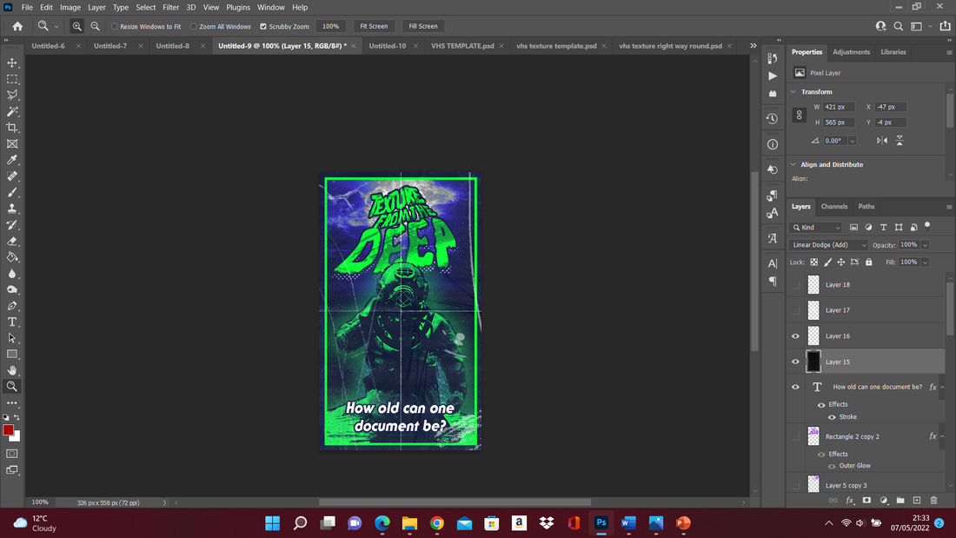Screen dimensions: 956x538
Task: Select the Blur tool
Action: pyautogui.click(x=12, y=273)
